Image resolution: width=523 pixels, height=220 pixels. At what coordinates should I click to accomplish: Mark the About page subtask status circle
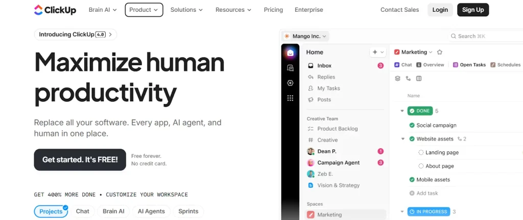(421, 166)
